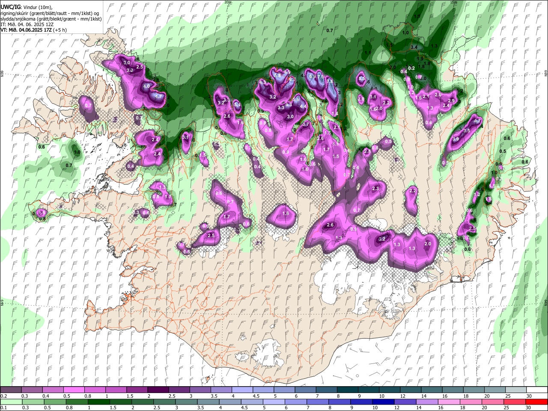Select the white 30 swatch ending the top legend row
The image size is (548, 411).
537,390
